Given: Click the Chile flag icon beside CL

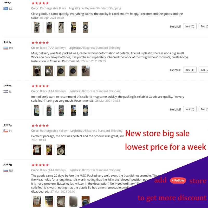Looking at the screenshot, I should (x=6, y=131).
